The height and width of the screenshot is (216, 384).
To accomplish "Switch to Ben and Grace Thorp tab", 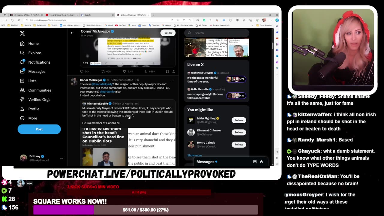I will pos(62,15).
